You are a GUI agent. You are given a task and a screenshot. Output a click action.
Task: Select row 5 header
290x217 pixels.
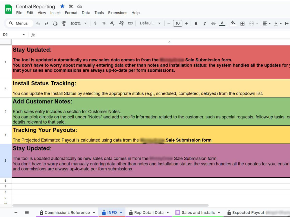tap(6, 161)
